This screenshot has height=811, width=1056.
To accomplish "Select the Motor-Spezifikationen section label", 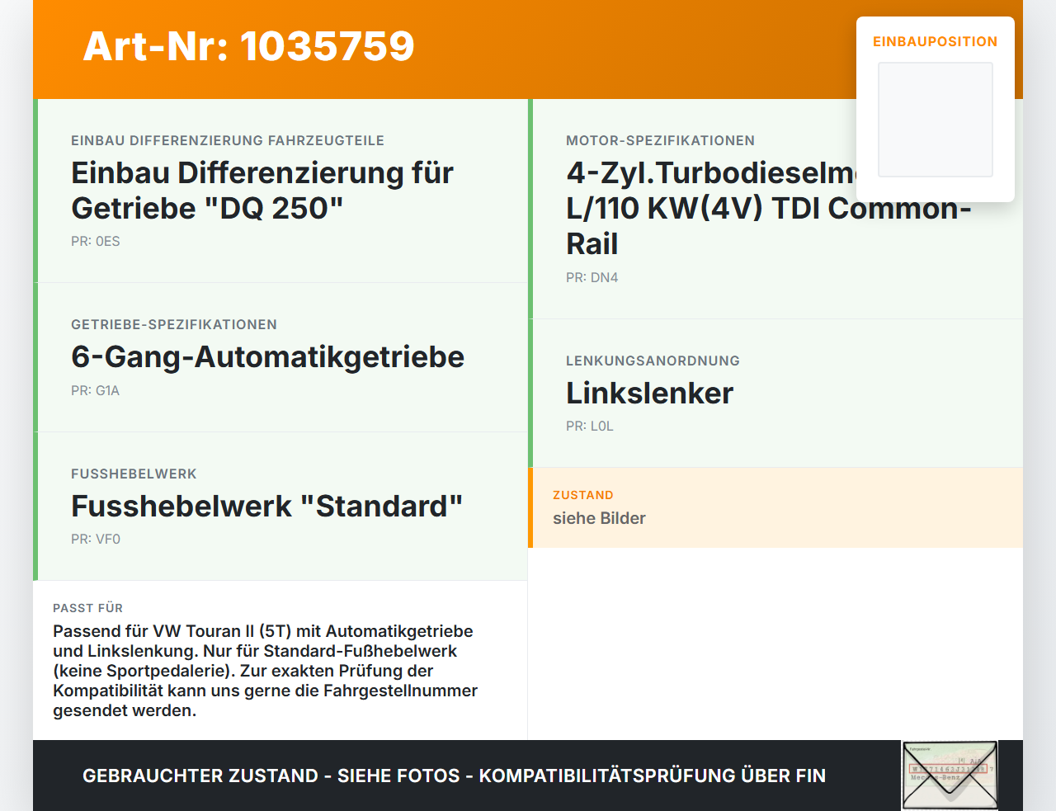I will pyautogui.click(x=660, y=141).
